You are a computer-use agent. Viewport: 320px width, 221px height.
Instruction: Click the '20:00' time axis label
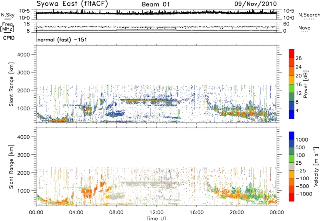coord(237,213)
